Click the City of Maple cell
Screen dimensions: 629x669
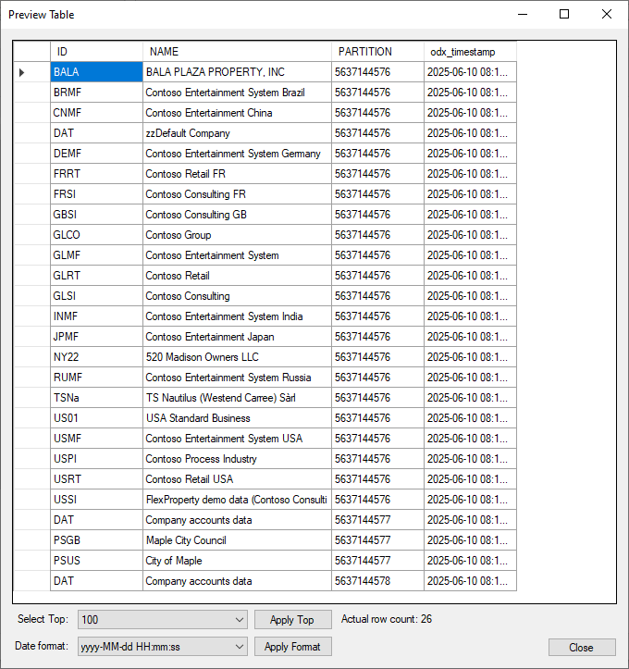tap(237, 561)
